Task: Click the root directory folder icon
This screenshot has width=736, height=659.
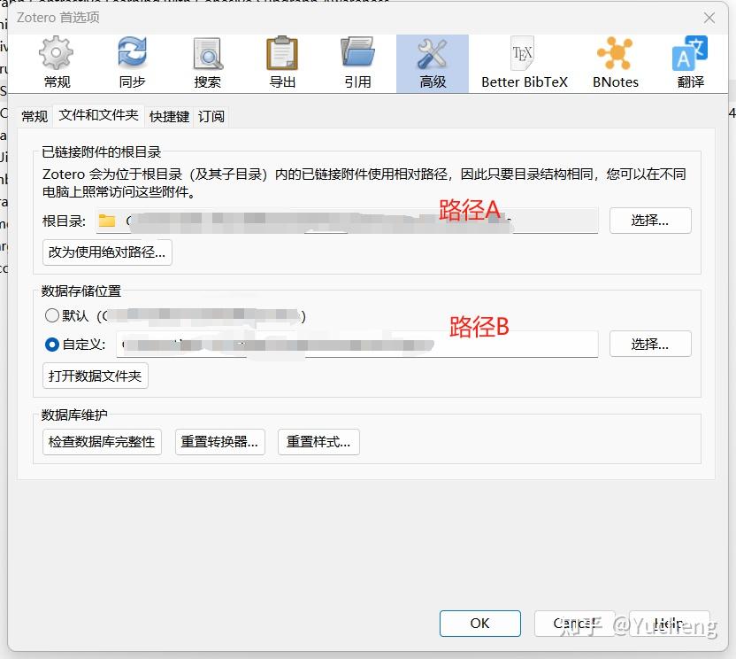Action: pos(107,220)
